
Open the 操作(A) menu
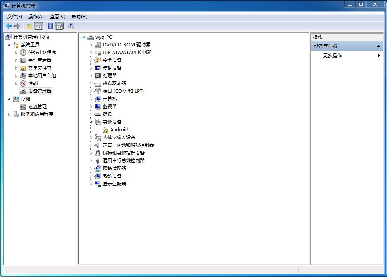point(36,17)
